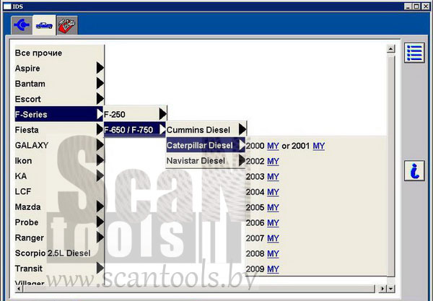433x301 pixels.
Task: Click the list menu icon in the right panel
Action: [x=414, y=53]
